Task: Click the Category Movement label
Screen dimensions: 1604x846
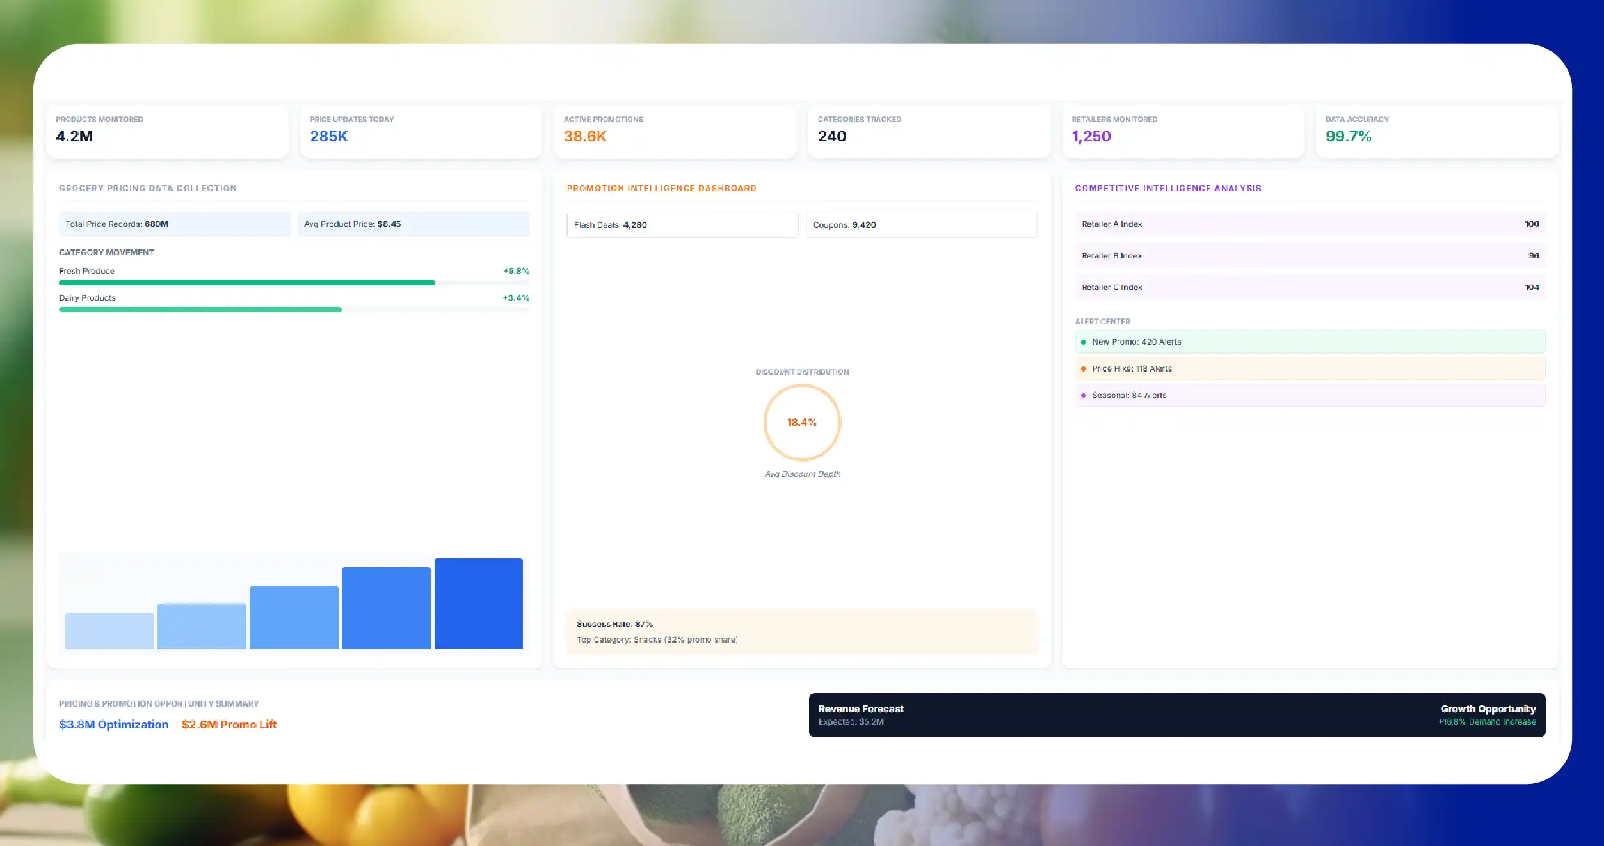Action: (106, 252)
